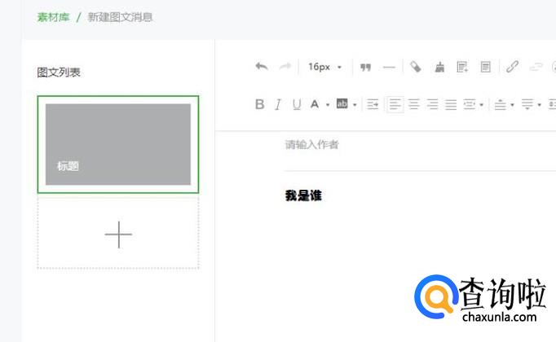Insert a horizontal divider line
Viewport: 556px width, 342px height.
[x=389, y=67]
